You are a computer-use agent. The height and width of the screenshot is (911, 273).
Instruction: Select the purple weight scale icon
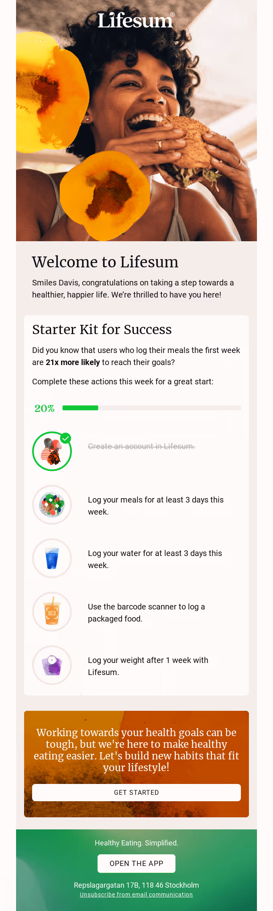click(52, 665)
